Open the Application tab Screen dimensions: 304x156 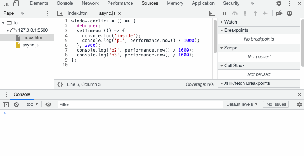coord(203,3)
